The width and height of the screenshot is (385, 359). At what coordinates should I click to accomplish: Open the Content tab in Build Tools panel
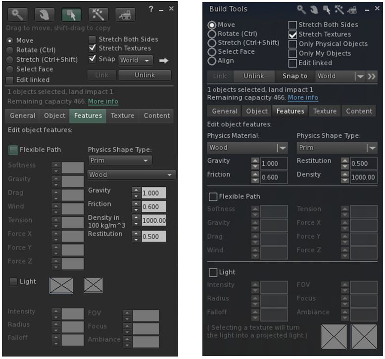click(x=359, y=111)
